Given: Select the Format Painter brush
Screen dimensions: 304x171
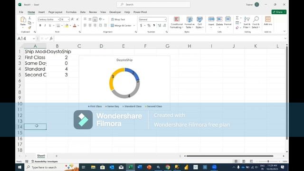Looking at the screenshot, I should (x=29, y=28).
